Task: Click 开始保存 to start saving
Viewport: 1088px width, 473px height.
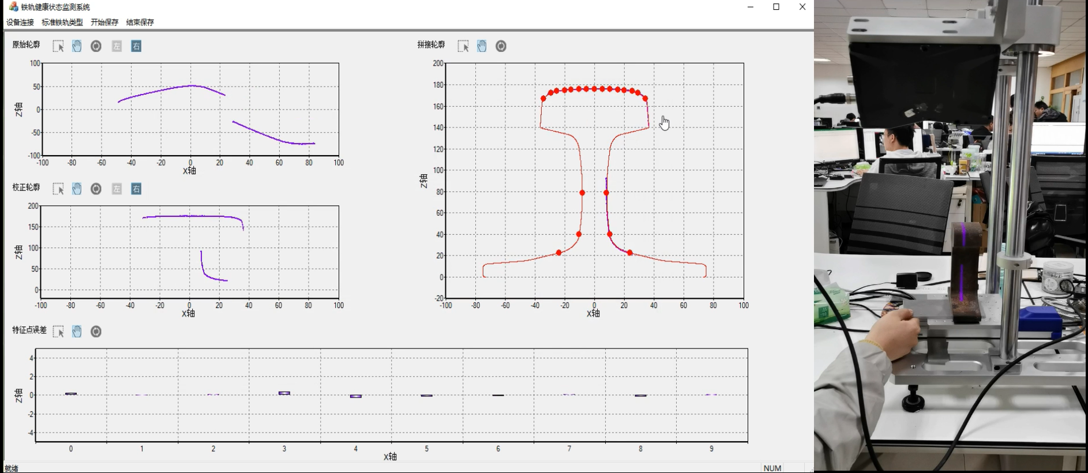Action: 104,22
